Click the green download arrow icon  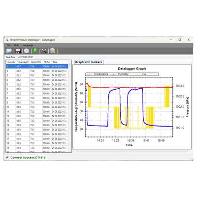[35, 51]
